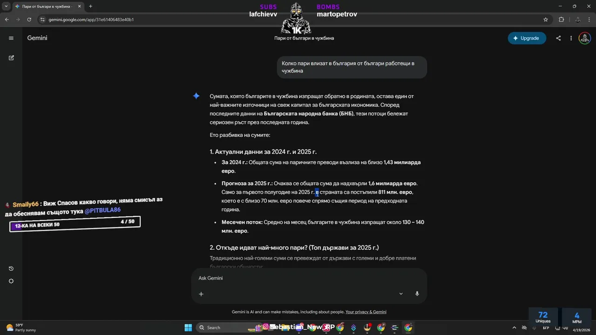Click the user prompt bubble 'Колко пари влизат'
This screenshot has height=335, width=596.
352,67
